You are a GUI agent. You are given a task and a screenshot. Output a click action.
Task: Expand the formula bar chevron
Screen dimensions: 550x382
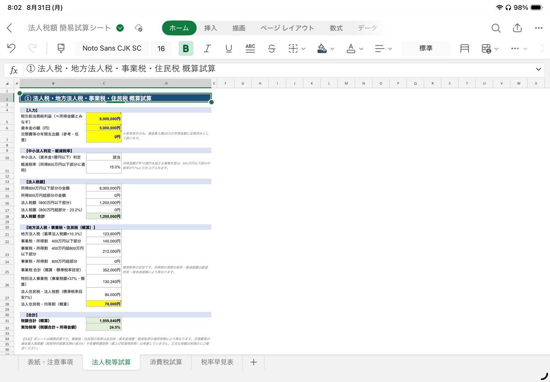538,69
